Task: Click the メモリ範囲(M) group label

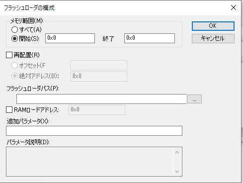Action: click(27, 21)
